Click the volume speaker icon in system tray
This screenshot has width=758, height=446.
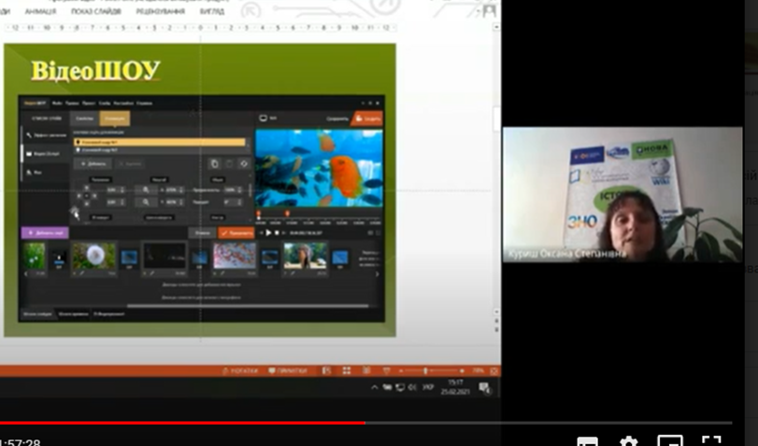[413, 387]
